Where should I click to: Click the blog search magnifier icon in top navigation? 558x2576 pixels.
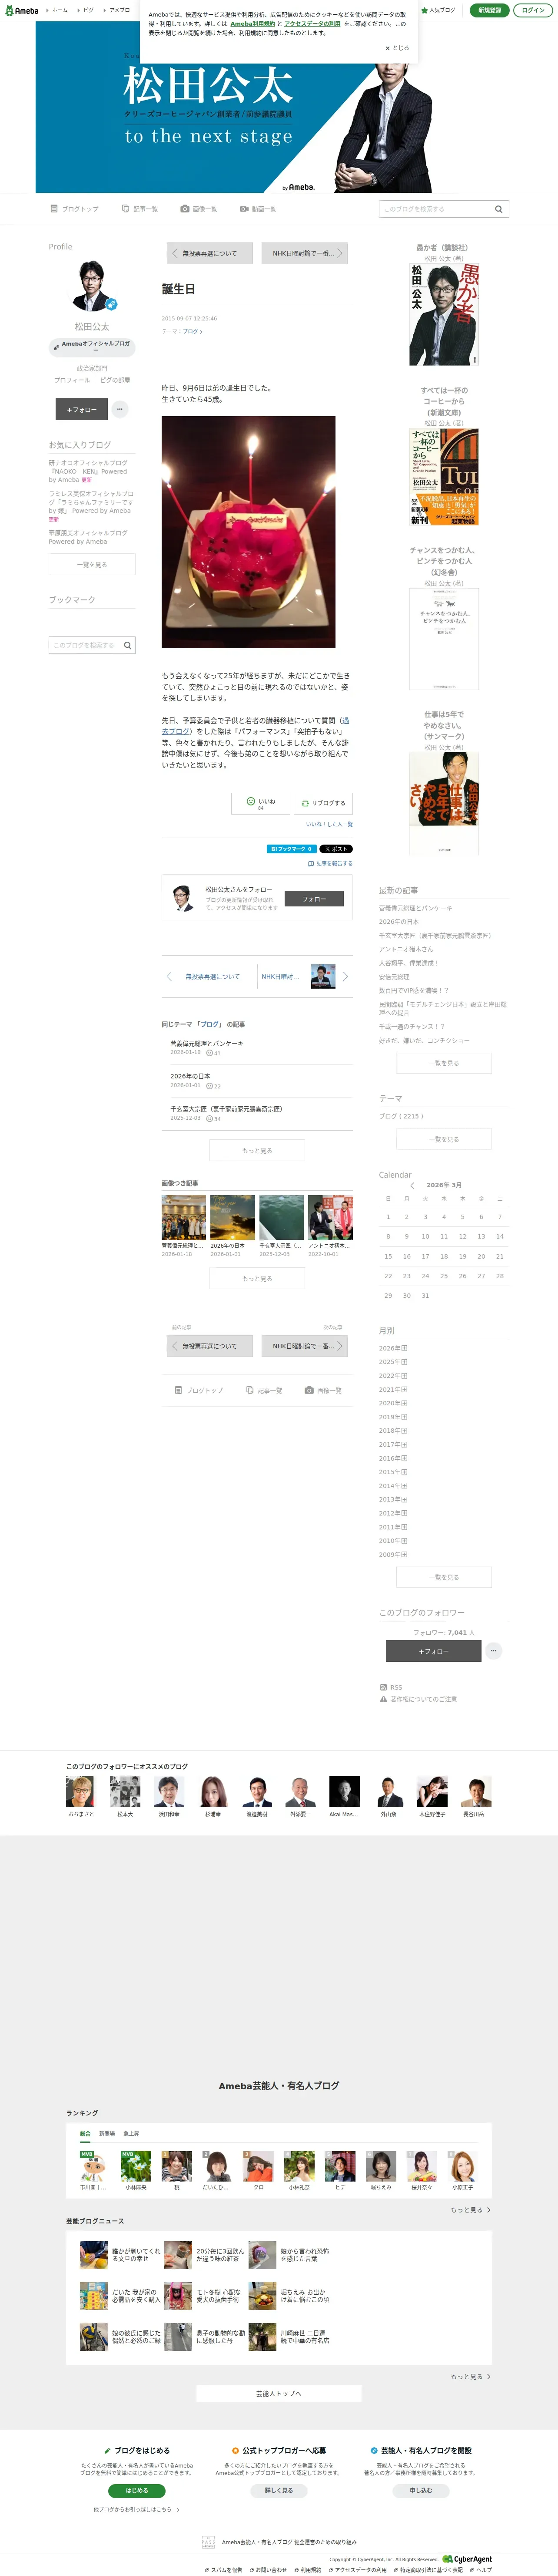[x=498, y=209]
